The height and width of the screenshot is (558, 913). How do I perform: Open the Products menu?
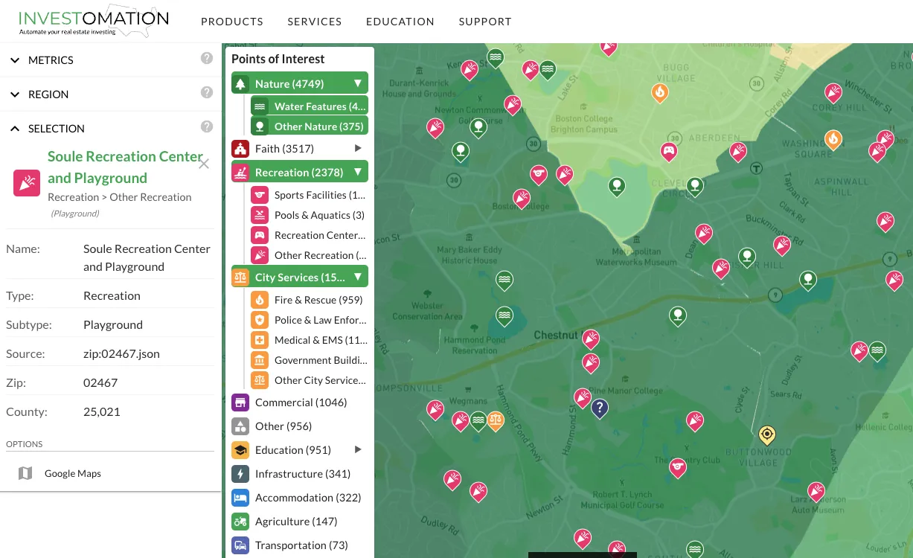coord(232,22)
